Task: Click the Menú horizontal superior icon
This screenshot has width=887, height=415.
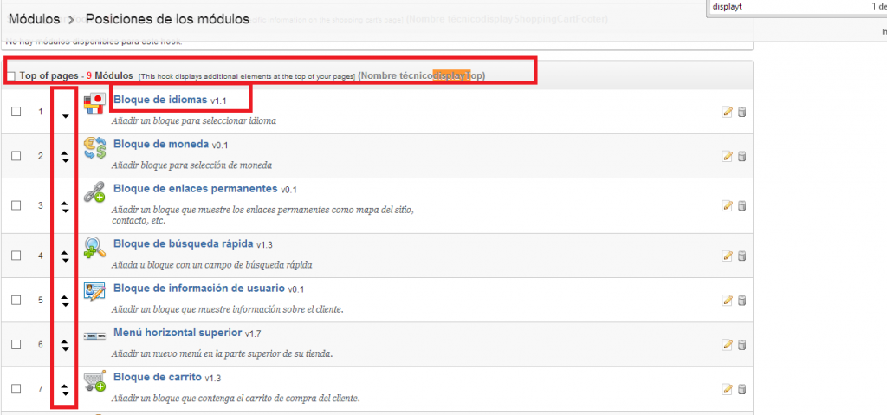Action: click(94, 336)
